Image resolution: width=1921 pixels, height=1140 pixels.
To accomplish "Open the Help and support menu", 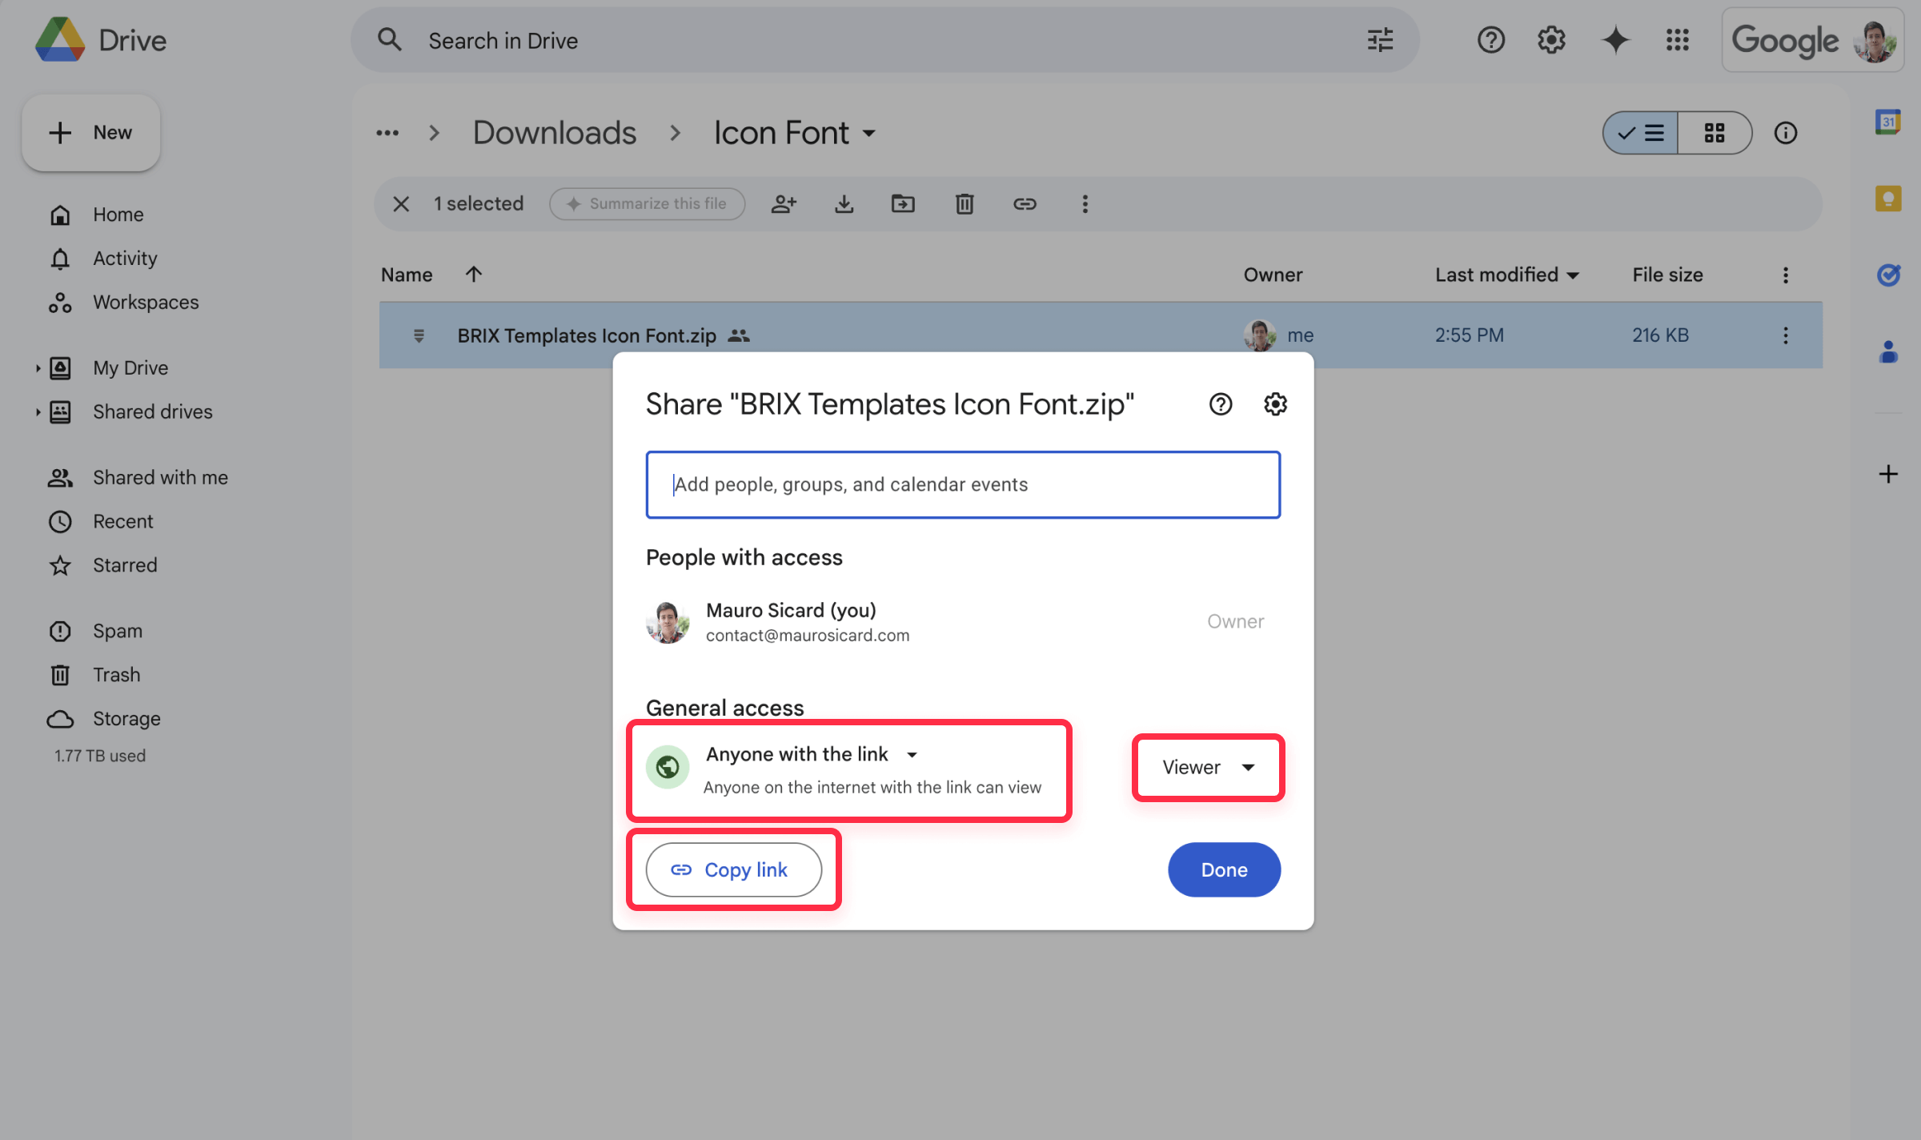I will coord(1490,40).
